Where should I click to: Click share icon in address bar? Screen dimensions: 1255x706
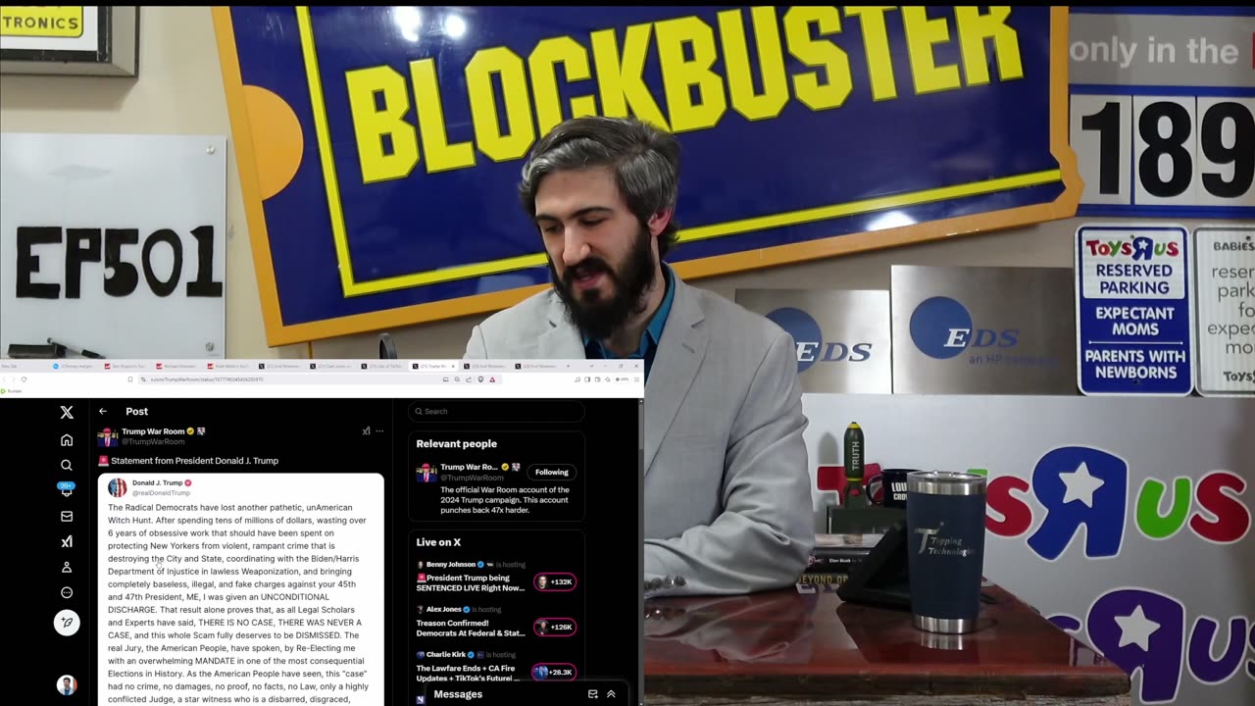(469, 379)
